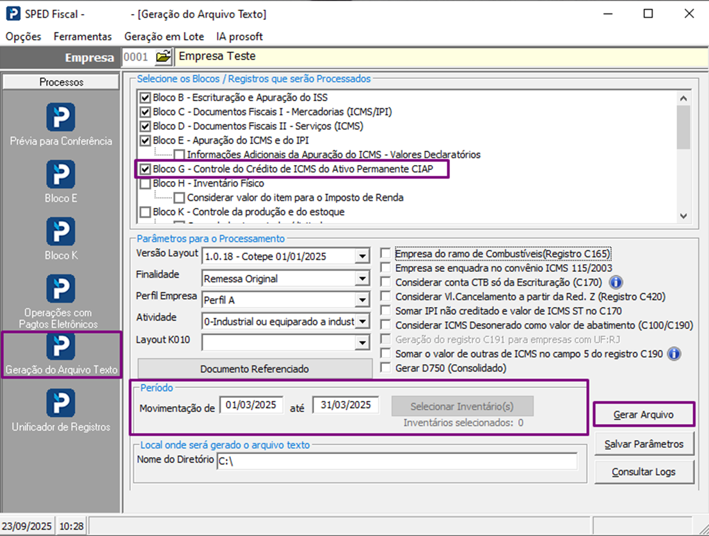The height and width of the screenshot is (536, 709).
Task: Open the Geração em Lote menu
Action: coord(164,36)
